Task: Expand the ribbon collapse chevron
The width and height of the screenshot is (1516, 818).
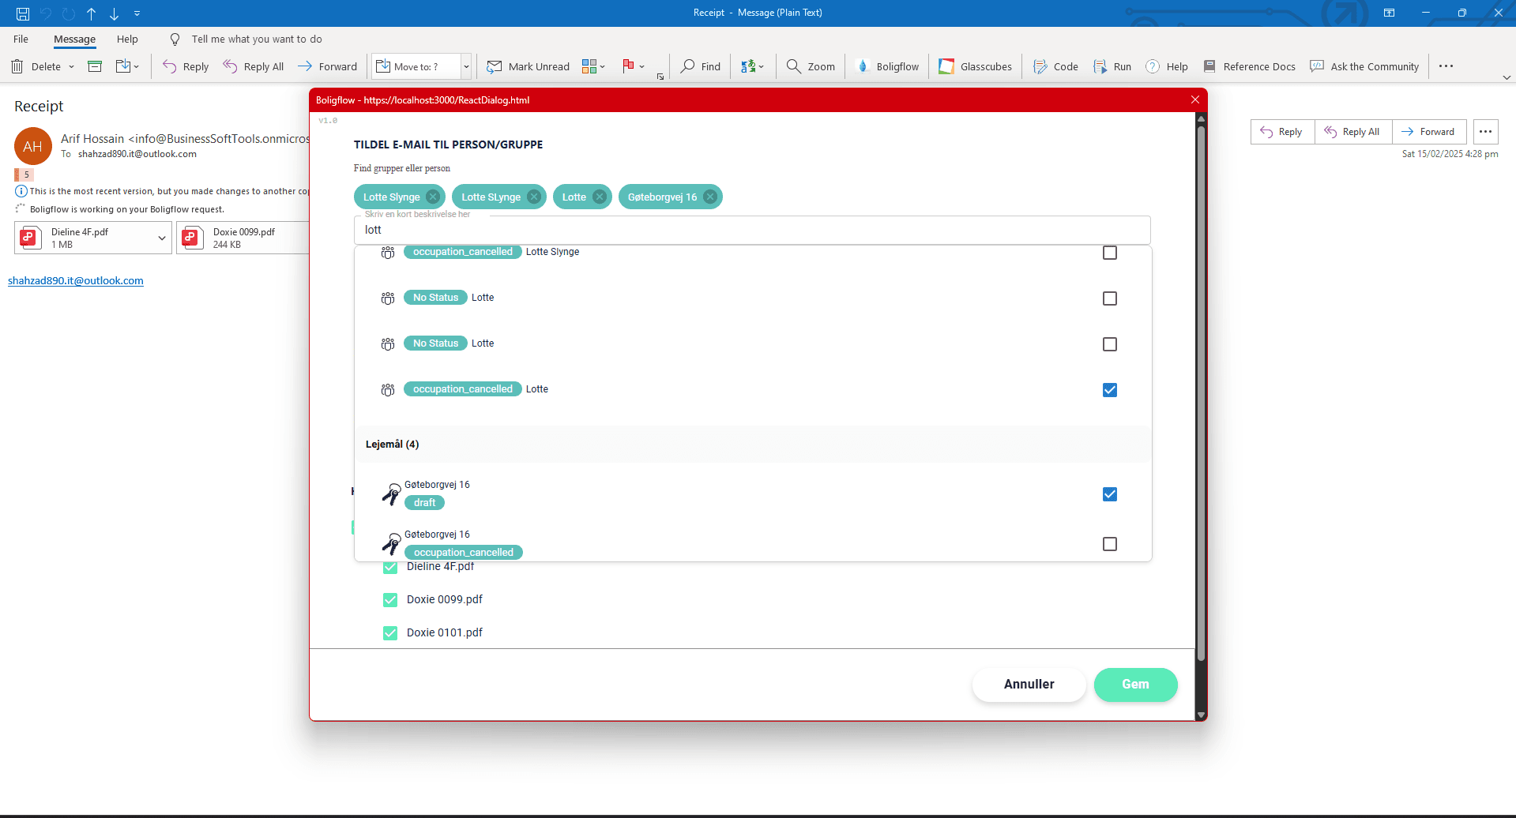Action: (x=1506, y=77)
